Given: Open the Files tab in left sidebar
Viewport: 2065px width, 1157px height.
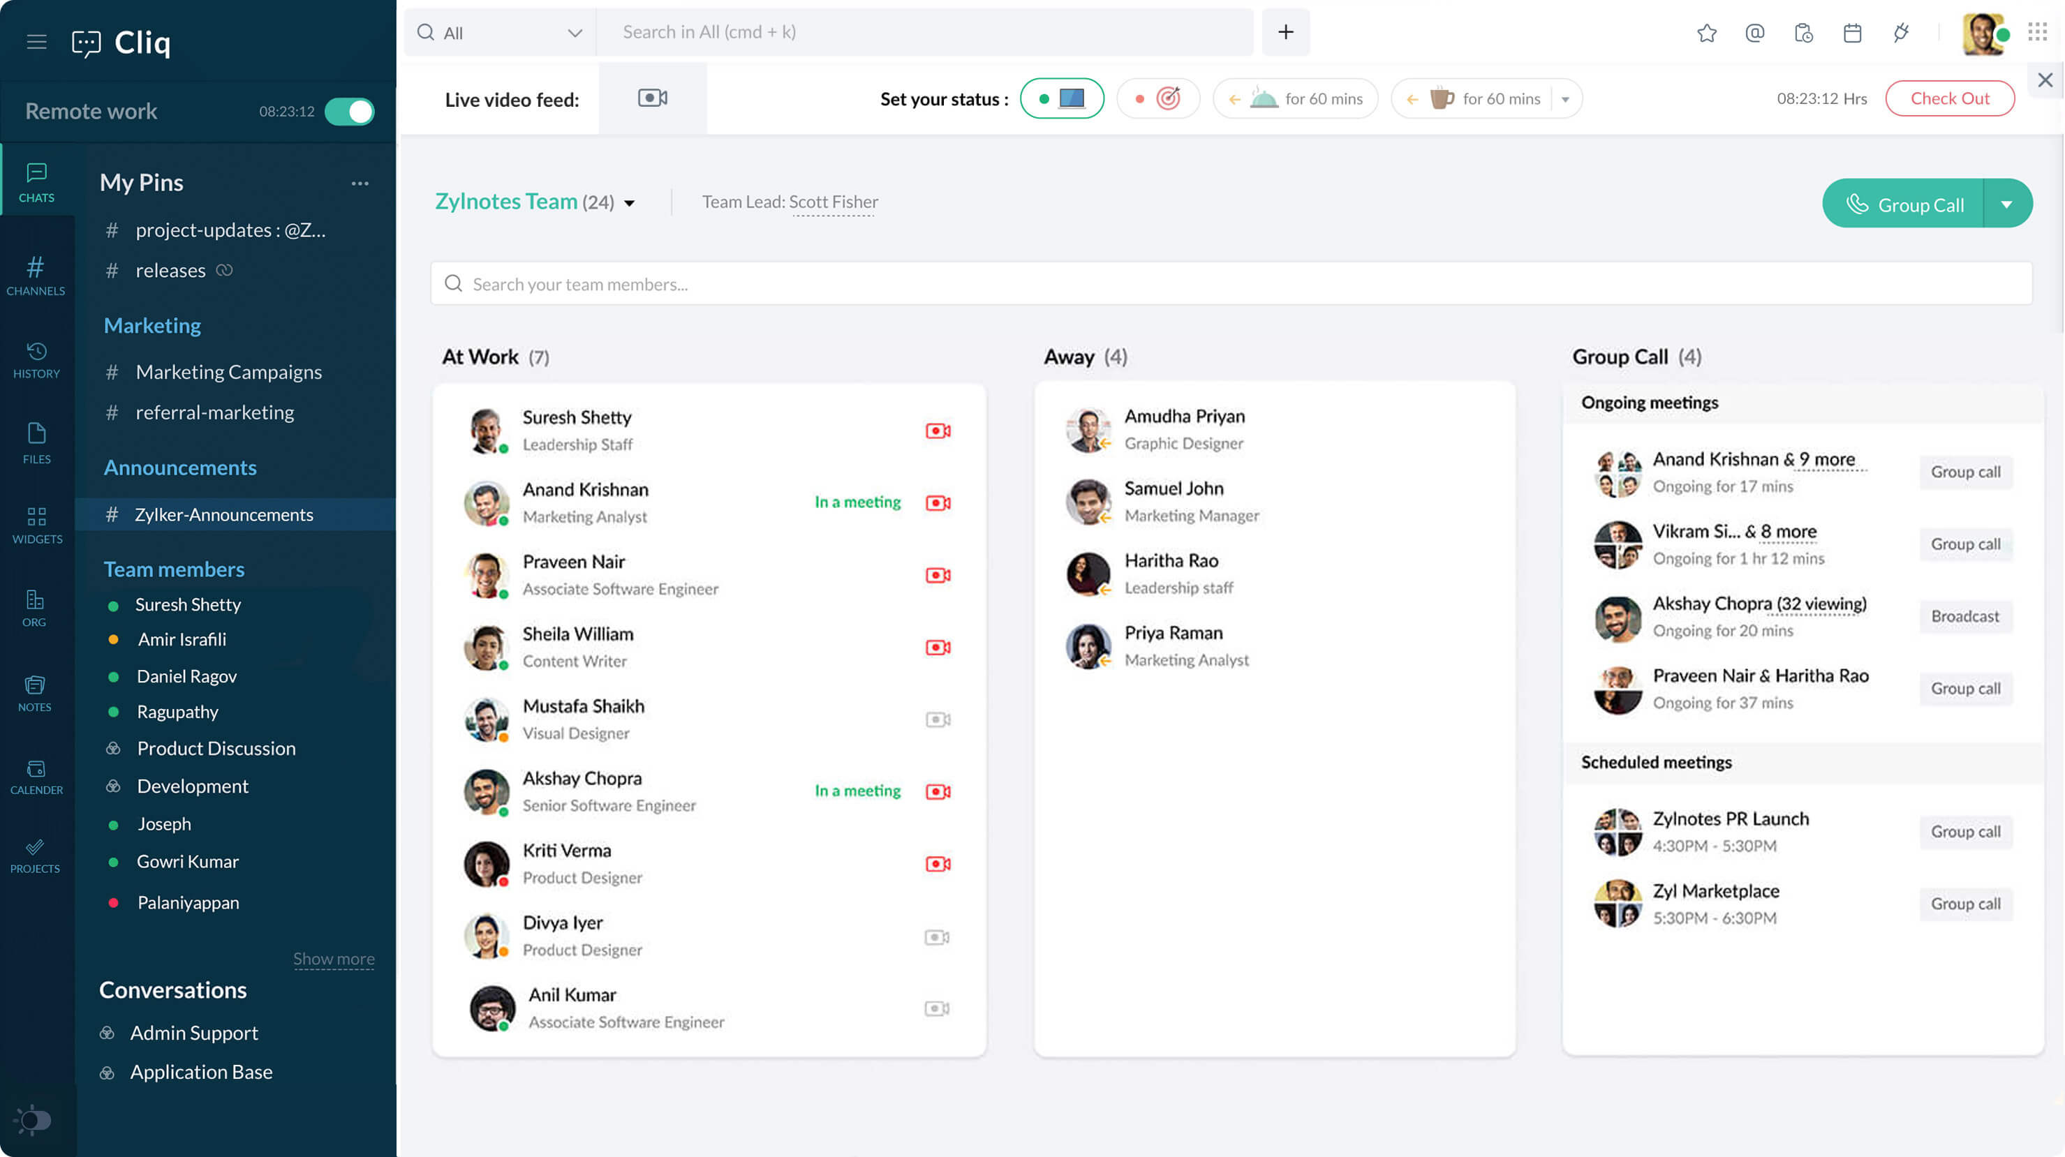Looking at the screenshot, I should point(36,443).
